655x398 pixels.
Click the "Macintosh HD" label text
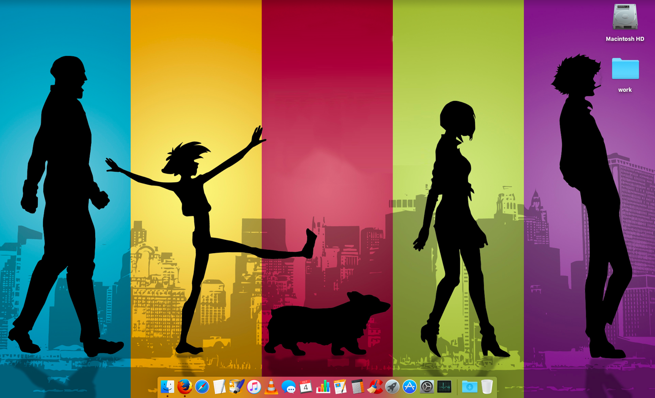(x=625, y=39)
